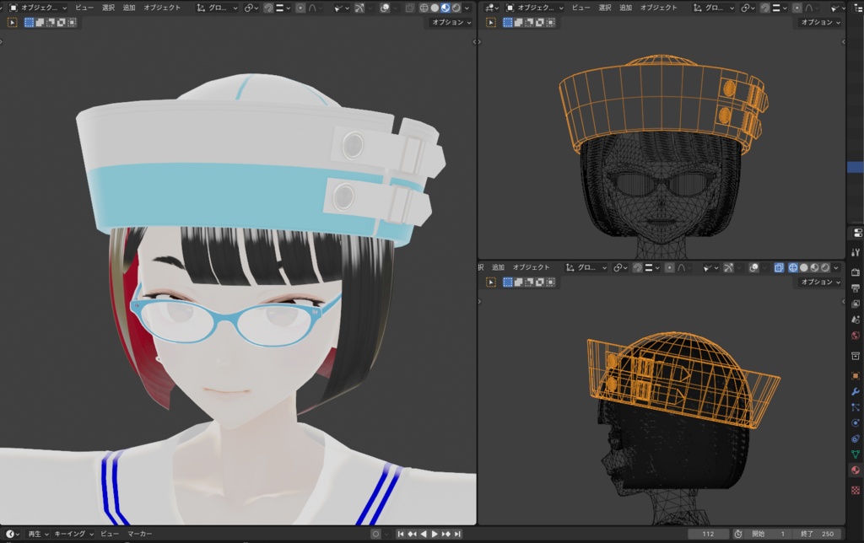
Task: Open transform orientation dropdown in top-right viewport
Action: pos(714,8)
